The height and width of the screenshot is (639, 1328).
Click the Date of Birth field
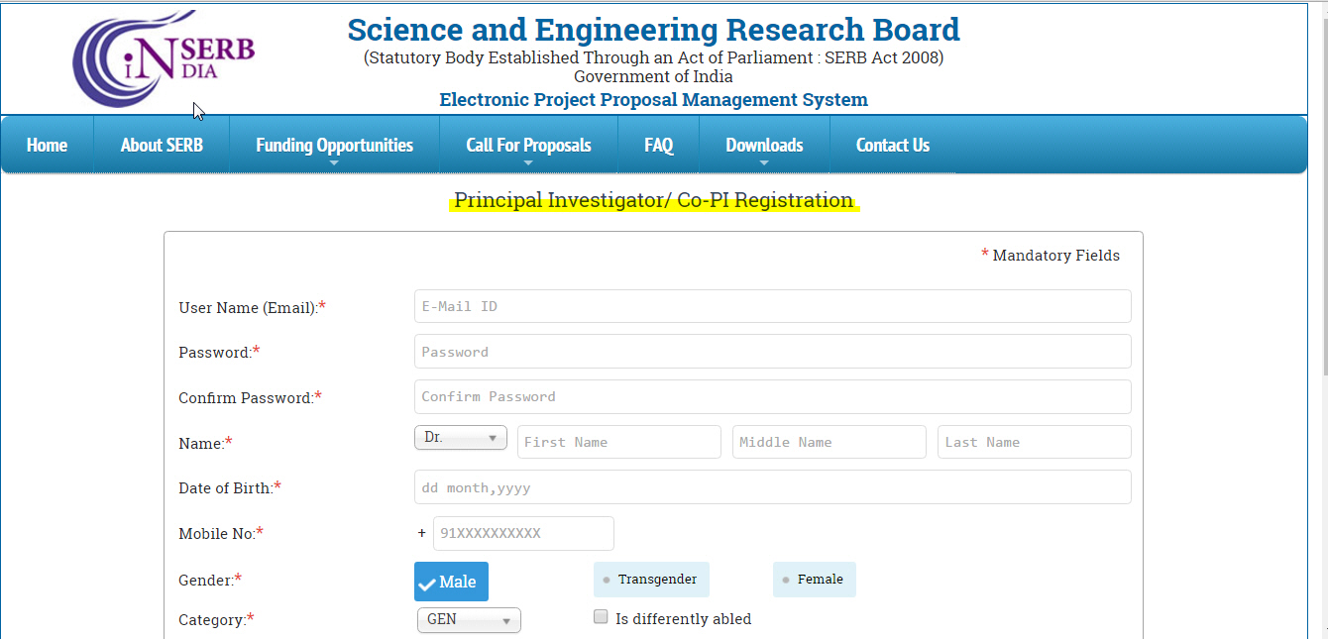point(772,486)
